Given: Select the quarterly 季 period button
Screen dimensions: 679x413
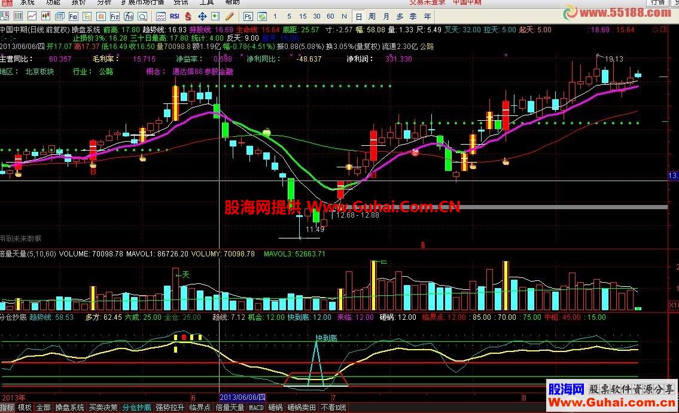Looking at the screenshot, I should pyautogui.click(x=413, y=16).
